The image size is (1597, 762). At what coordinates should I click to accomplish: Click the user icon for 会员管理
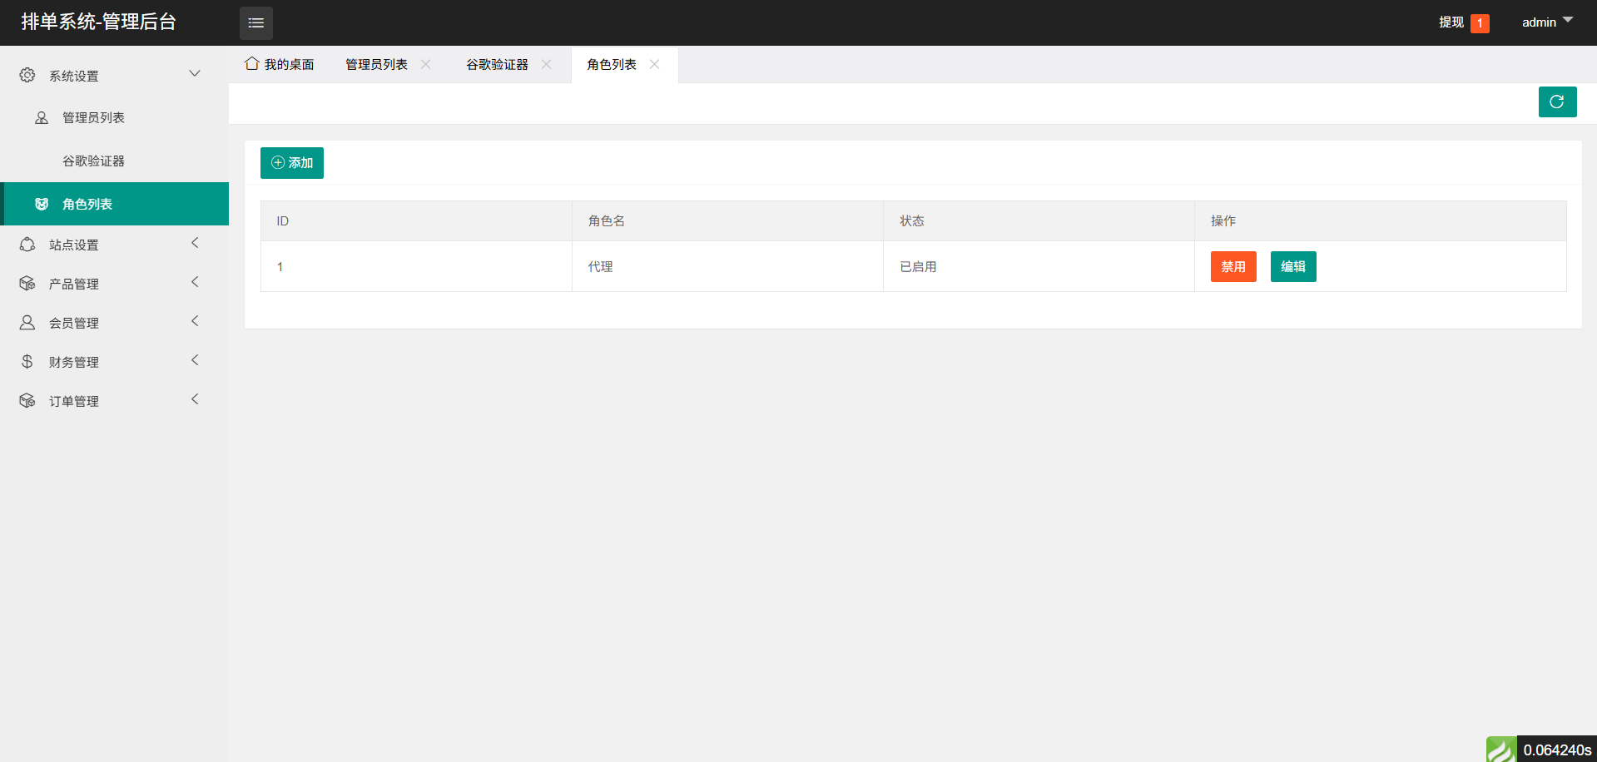[27, 323]
